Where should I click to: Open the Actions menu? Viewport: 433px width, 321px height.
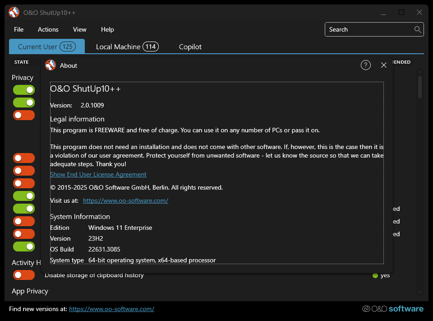click(x=48, y=29)
